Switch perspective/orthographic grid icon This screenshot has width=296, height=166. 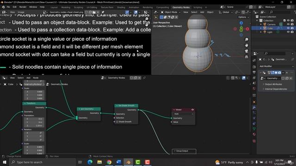tap(247, 57)
